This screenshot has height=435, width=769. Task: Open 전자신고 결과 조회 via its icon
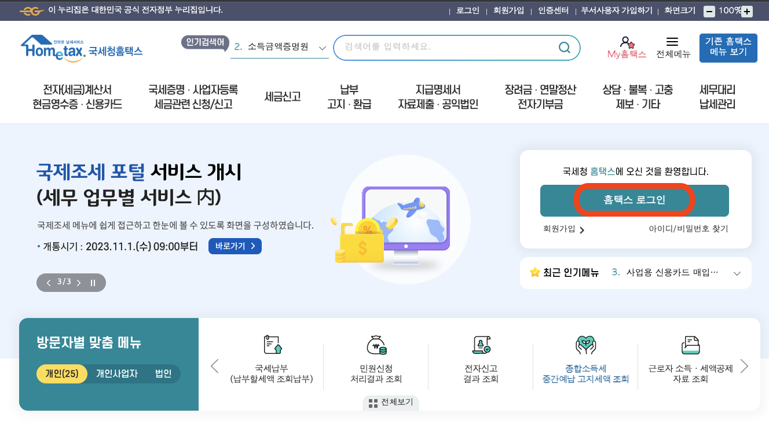(x=481, y=345)
